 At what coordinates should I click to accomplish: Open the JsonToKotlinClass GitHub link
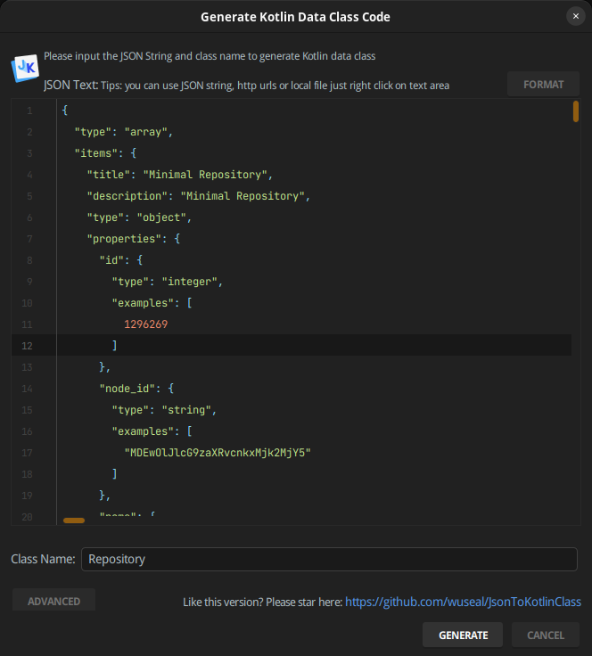[x=463, y=602]
